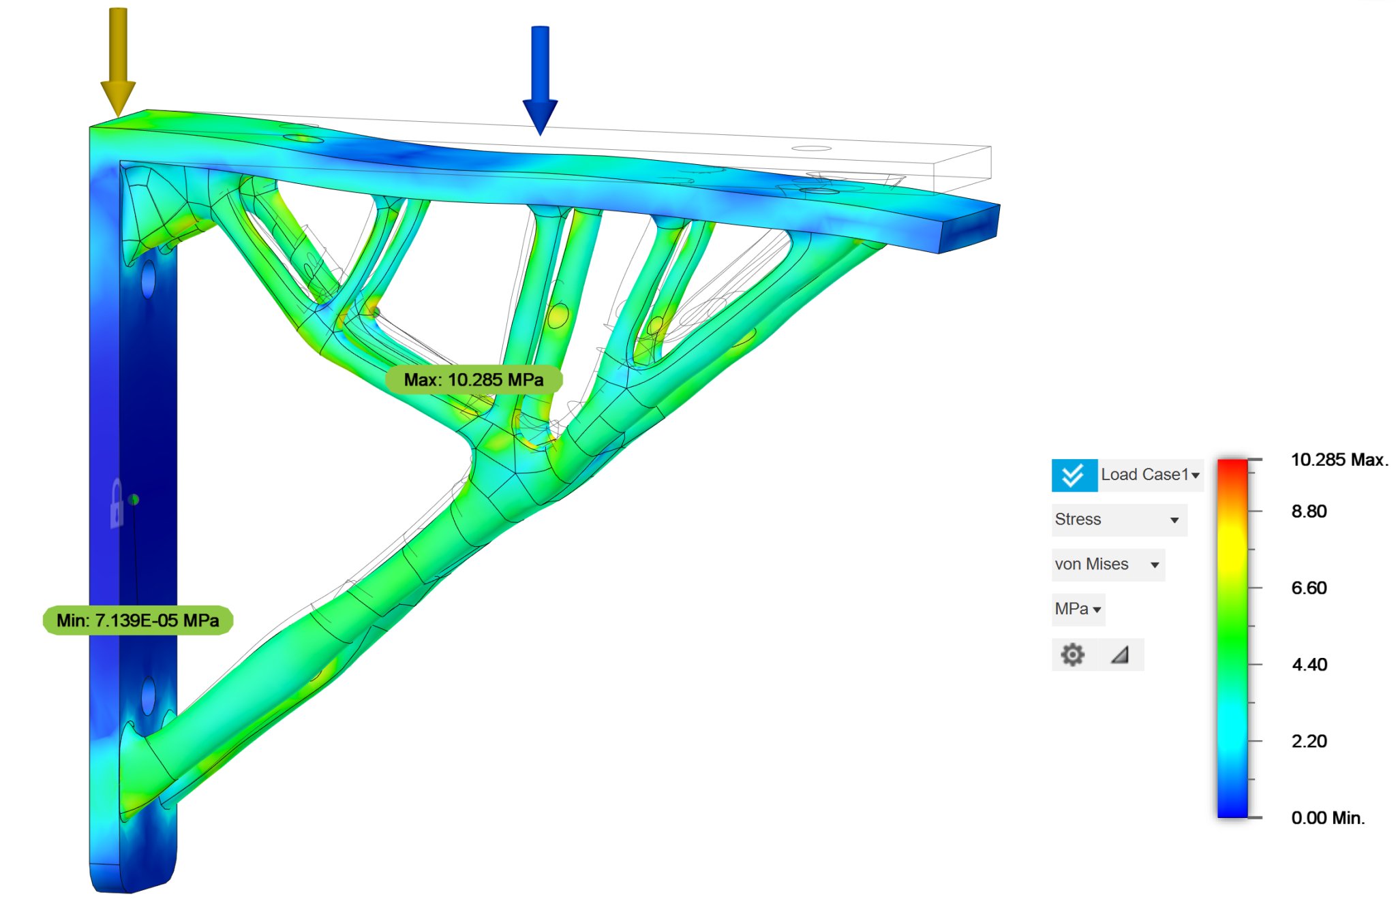Click the Max: 10.285 MPa label
Image resolution: width=1396 pixels, height=914 pixels.
474,379
